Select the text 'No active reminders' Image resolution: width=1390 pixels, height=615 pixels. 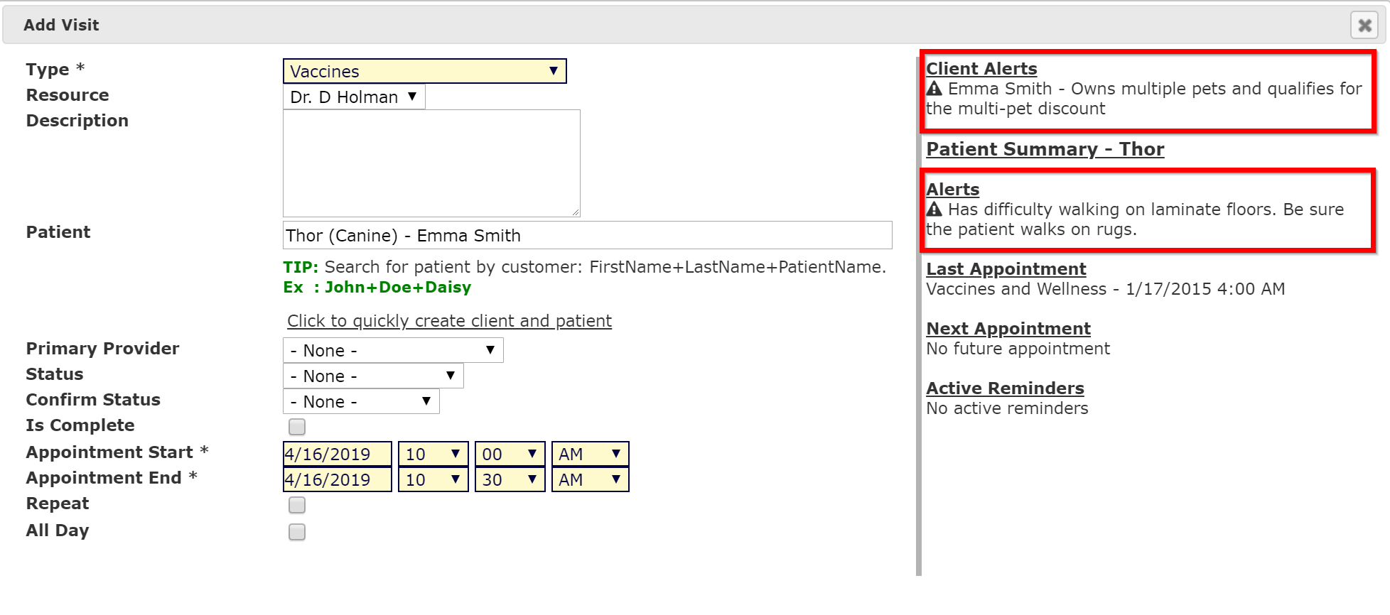click(1007, 408)
